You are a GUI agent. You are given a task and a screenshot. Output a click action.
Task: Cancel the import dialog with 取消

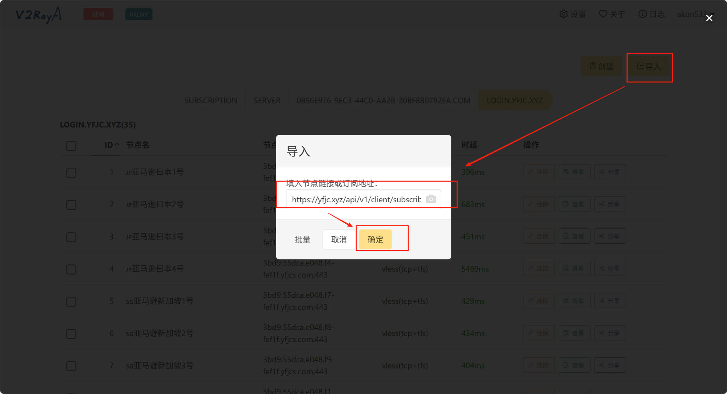pos(338,239)
